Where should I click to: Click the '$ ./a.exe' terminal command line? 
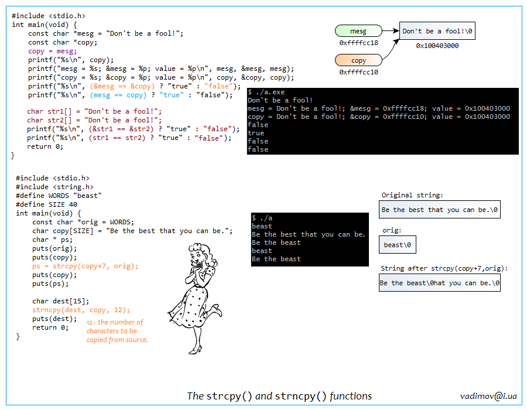(266, 92)
